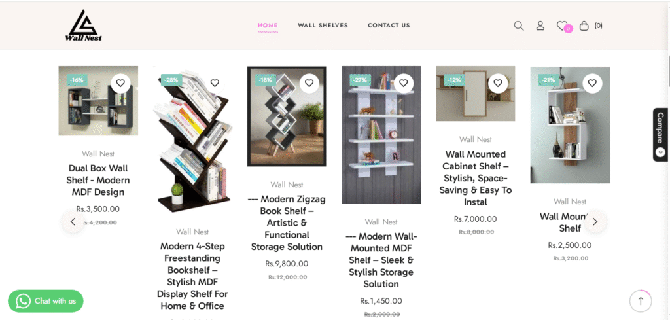Open the search magnifier icon
The image size is (670, 320).
(519, 26)
